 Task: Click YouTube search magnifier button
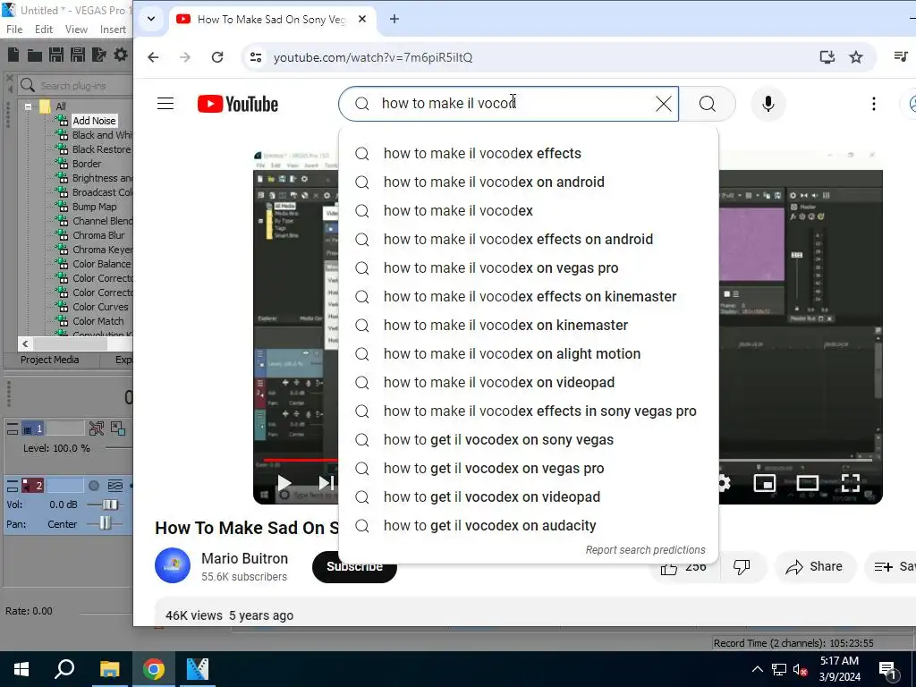pyautogui.click(x=708, y=104)
